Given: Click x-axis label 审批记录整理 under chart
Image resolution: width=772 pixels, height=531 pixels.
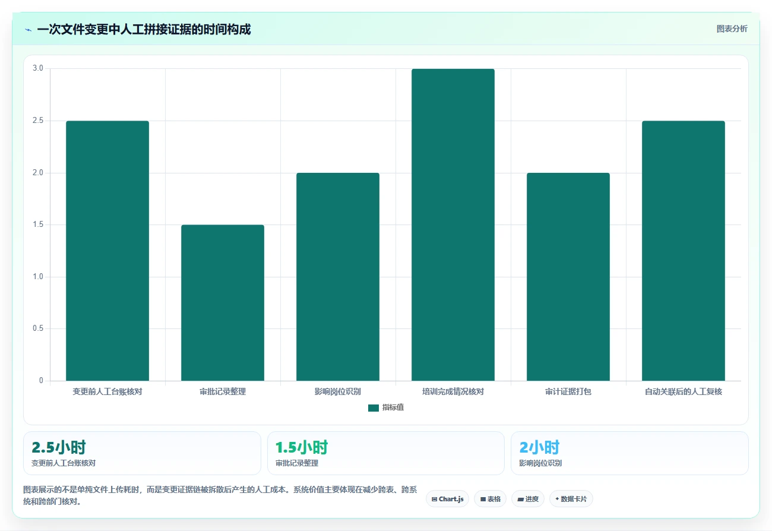Looking at the screenshot, I should (x=223, y=391).
